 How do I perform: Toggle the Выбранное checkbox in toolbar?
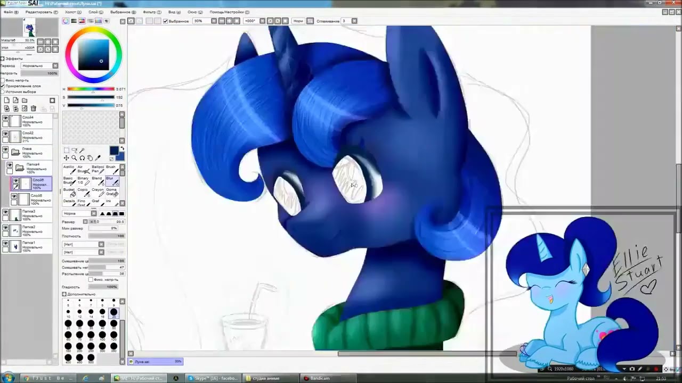click(x=165, y=21)
